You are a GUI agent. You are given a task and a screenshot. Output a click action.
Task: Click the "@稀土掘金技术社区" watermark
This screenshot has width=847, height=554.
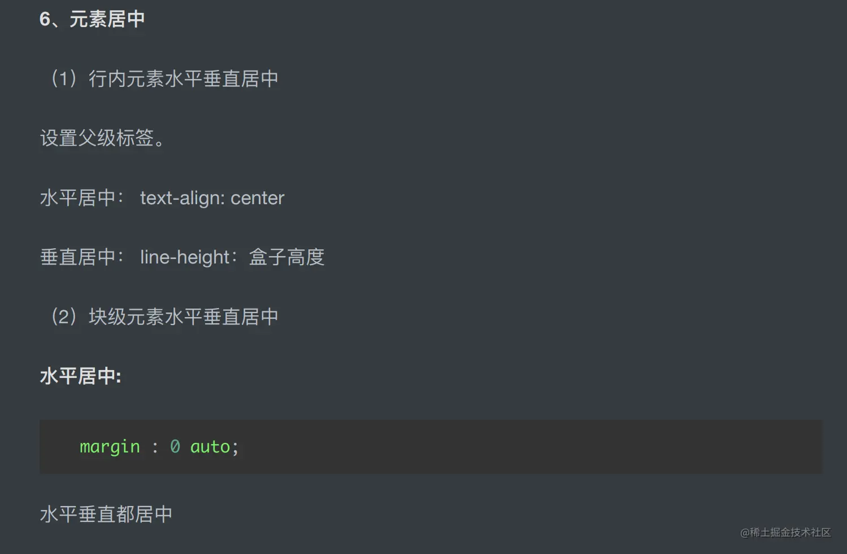point(785,532)
